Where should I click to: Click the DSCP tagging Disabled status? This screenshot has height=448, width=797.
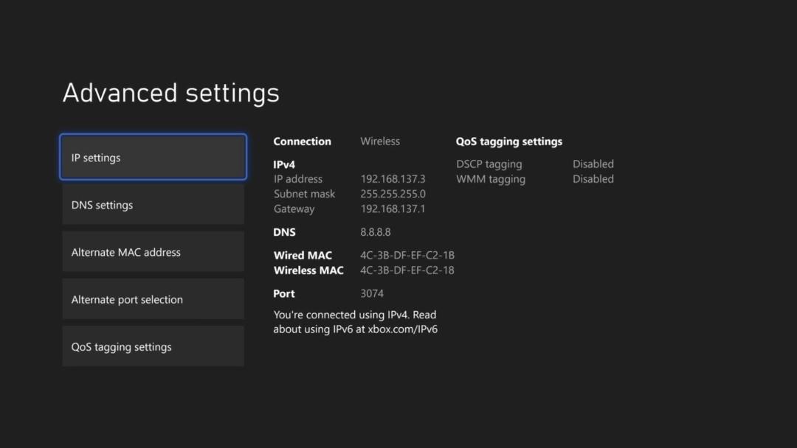click(593, 164)
